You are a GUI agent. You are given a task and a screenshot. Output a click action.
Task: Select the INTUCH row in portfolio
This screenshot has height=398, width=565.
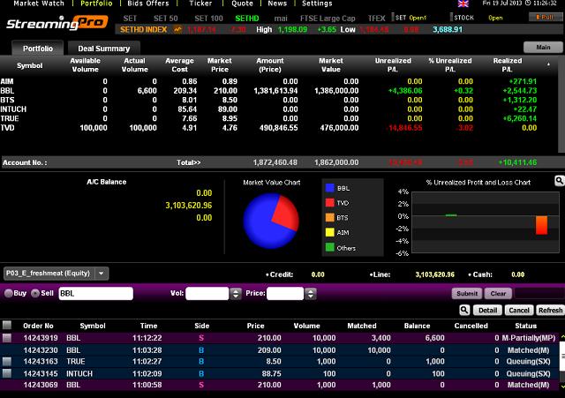[279, 109]
